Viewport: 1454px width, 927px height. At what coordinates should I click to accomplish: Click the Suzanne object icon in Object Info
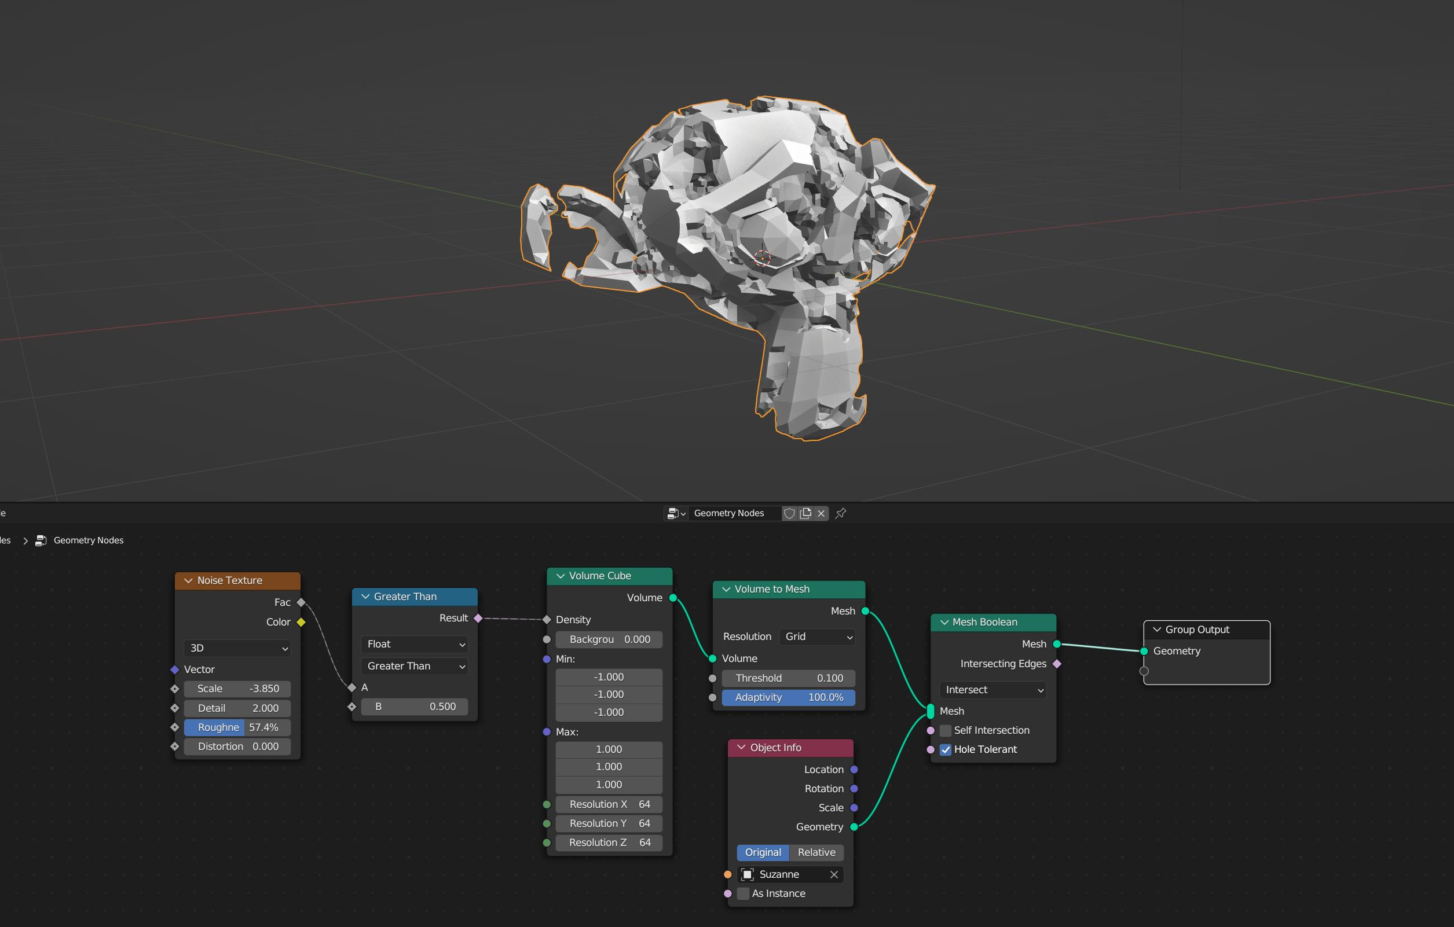click(748, 874)
